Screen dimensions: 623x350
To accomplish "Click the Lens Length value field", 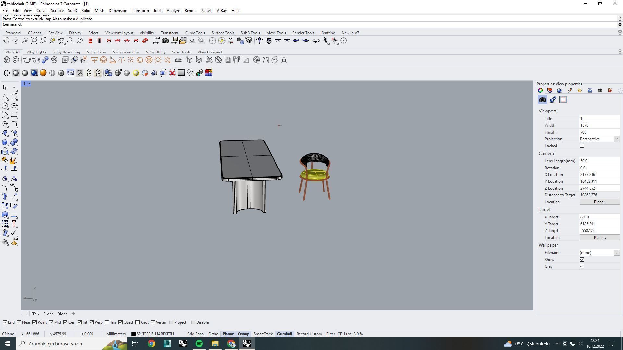I will click(x=600, y=161).
